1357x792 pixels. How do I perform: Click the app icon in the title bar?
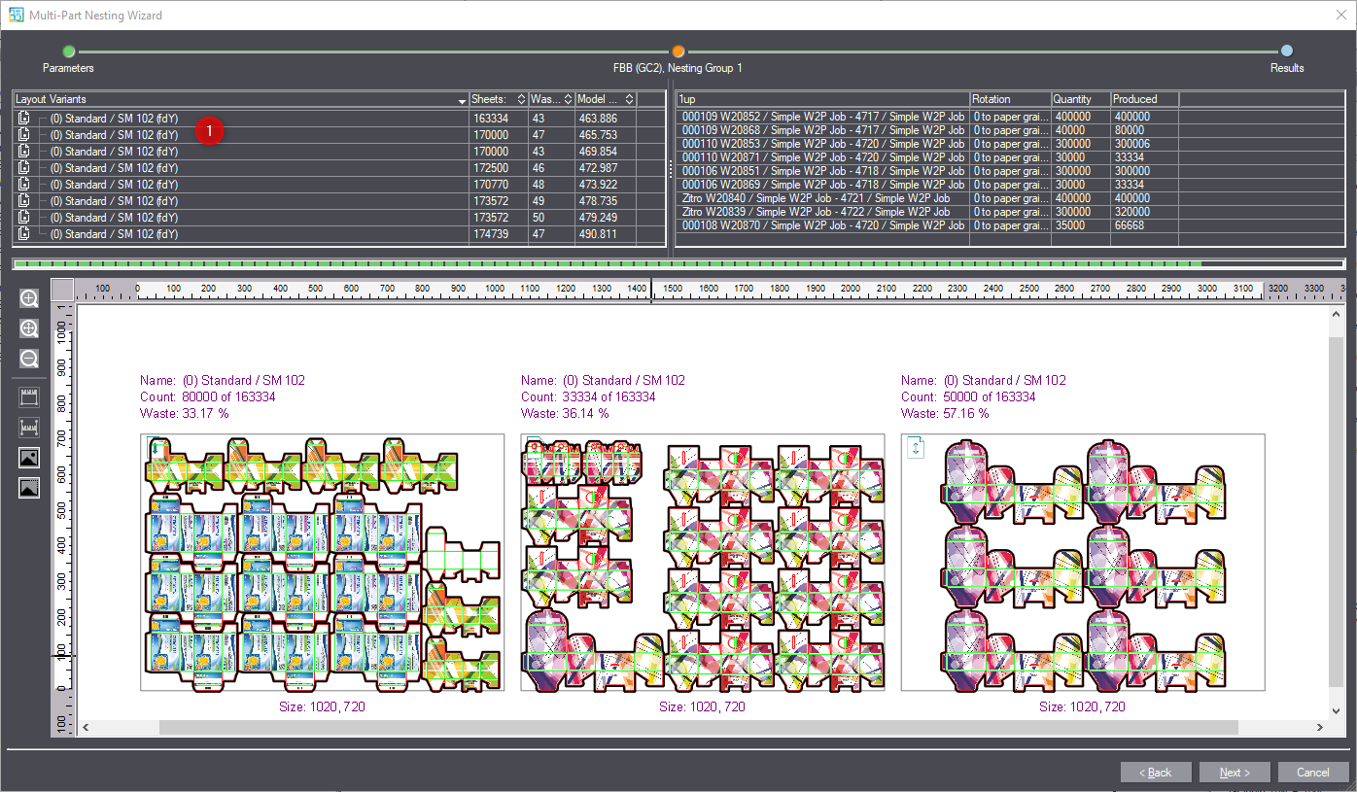[17, 16]
